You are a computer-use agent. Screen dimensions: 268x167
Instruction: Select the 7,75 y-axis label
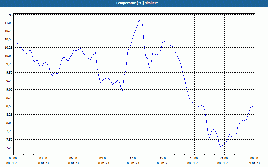[9, 131]
